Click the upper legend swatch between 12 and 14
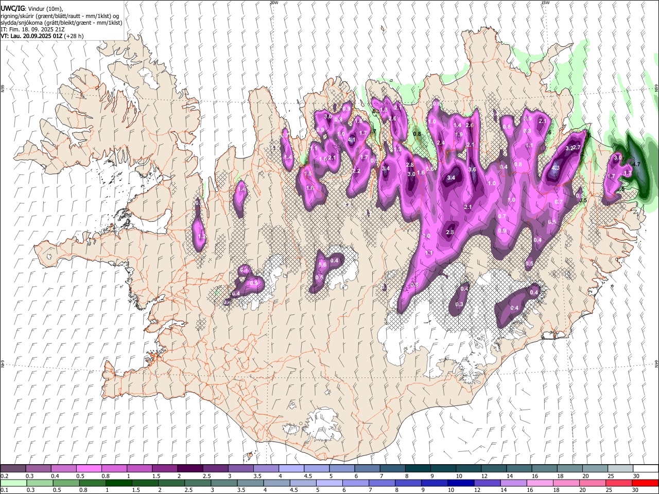The height and width of the screenshot is (494, 659). pos(494,469)
